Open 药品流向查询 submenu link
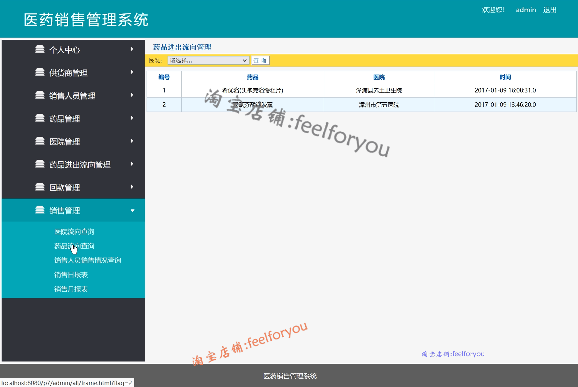The height and width of the screenshot is (387, 578). [74, 246]
